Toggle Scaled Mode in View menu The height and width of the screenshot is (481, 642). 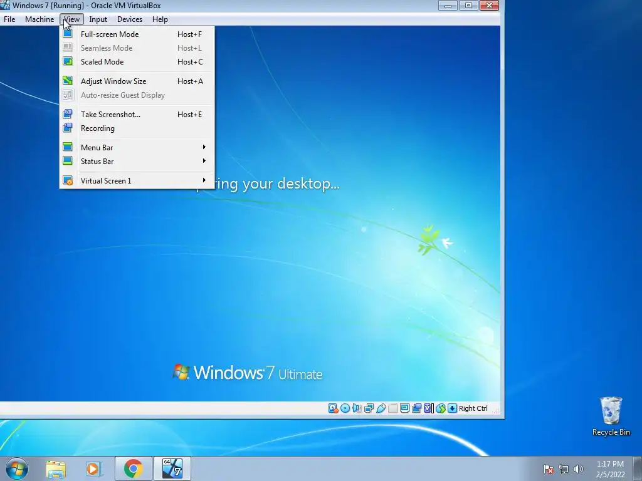click(x=137, y=62)
